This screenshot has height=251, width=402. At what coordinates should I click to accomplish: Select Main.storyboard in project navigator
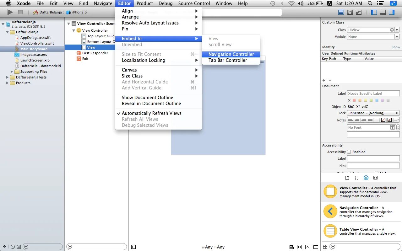pyautogui.click(x=32, y=49)
